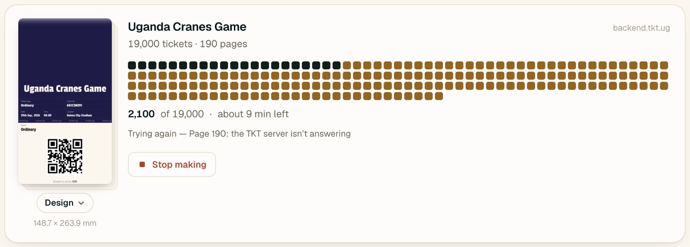The height and width of the screenshot is (247, 690).
Task: Click the 2,100 progress count
Action: pyautogui.click(x=141, y=114)
